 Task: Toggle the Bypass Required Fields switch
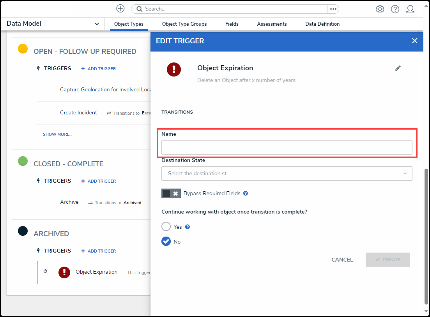point(171,194)
